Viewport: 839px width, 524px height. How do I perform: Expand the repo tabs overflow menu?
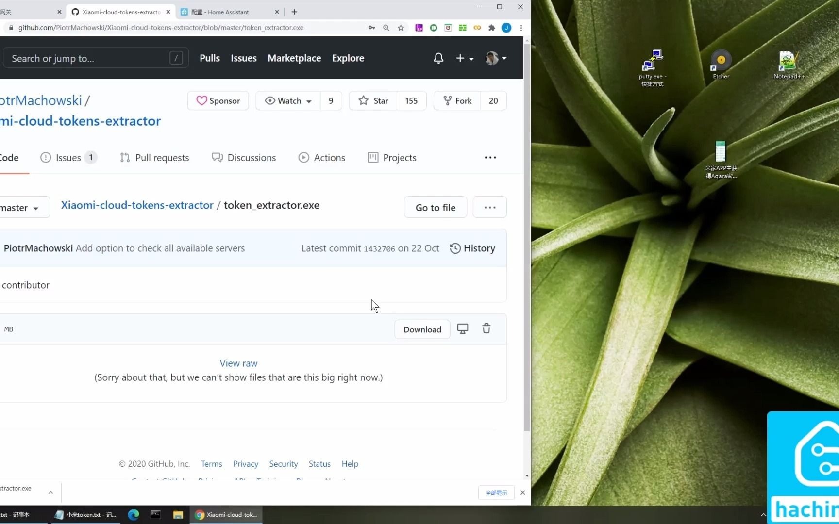[490, 158]
